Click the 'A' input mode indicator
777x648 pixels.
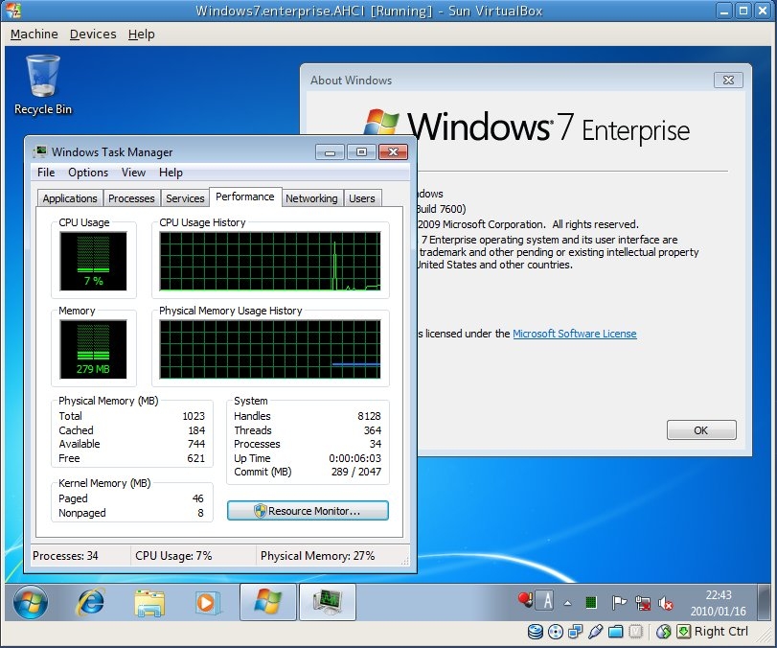tap(547, 601)
